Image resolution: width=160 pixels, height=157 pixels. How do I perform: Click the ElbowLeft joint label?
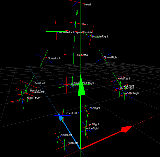point(54,58)
